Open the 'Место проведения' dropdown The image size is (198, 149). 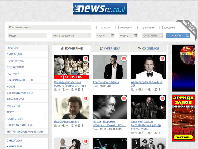(71, 36)
